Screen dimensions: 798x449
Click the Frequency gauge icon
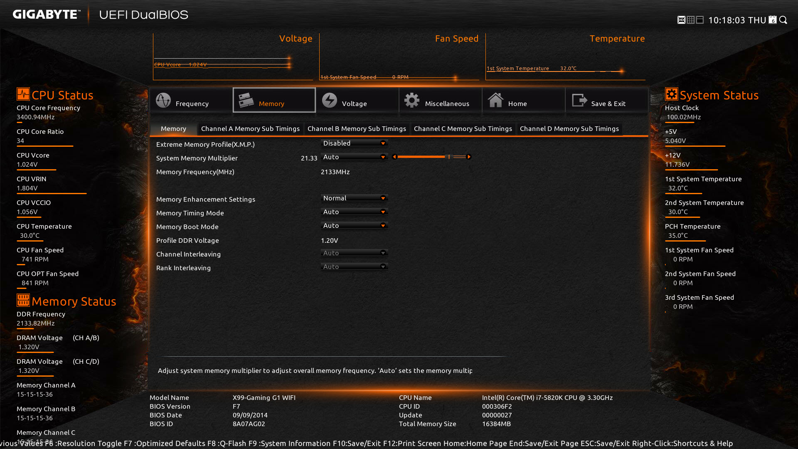click(163, 100)
